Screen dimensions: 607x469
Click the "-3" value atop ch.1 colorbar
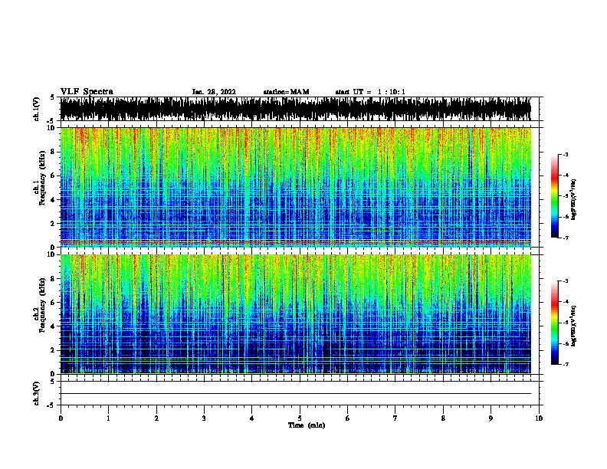click(566, 154)
